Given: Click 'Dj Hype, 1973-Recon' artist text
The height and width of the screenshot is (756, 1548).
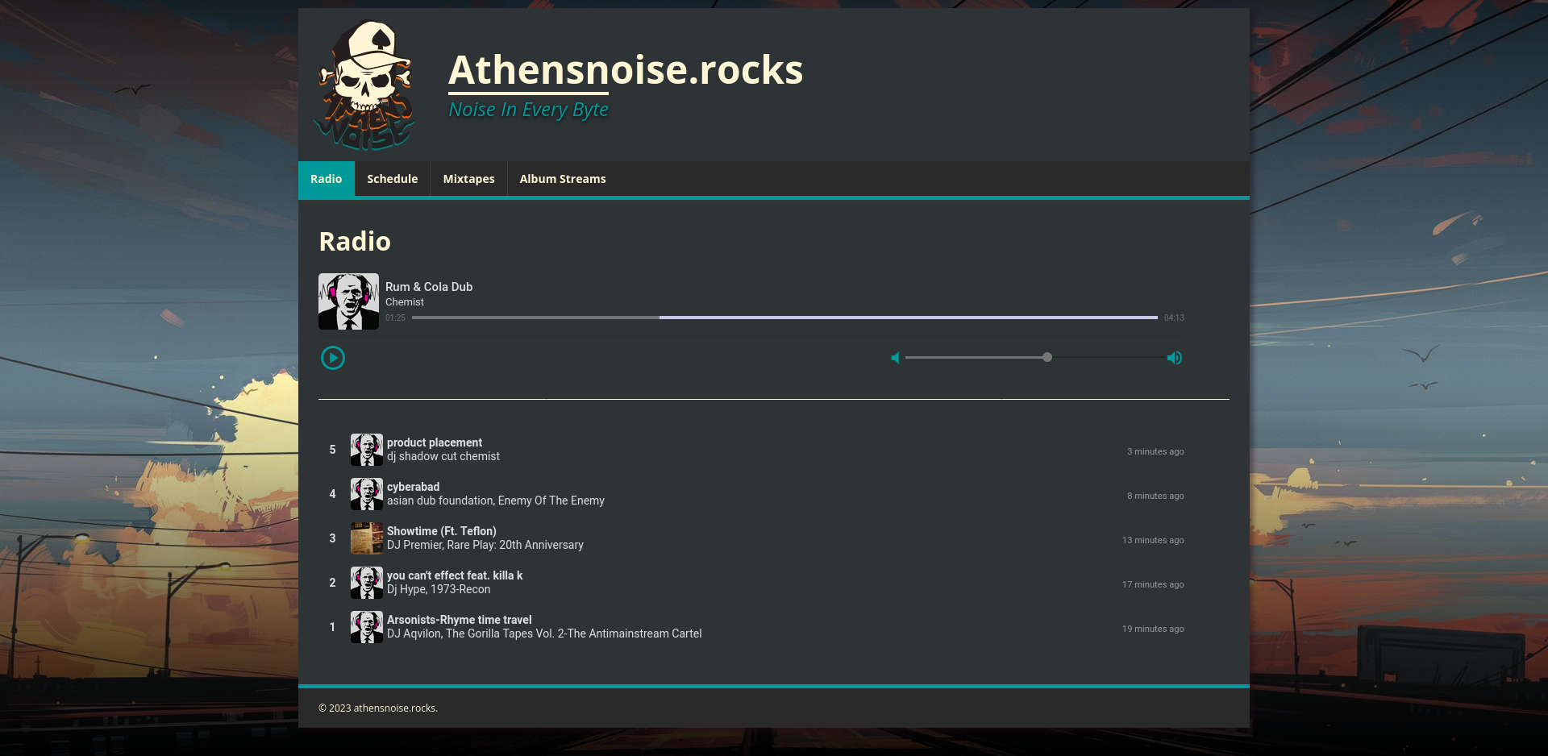Looking at the screenshot, I should pyautogui.click(x=439, y=589).
